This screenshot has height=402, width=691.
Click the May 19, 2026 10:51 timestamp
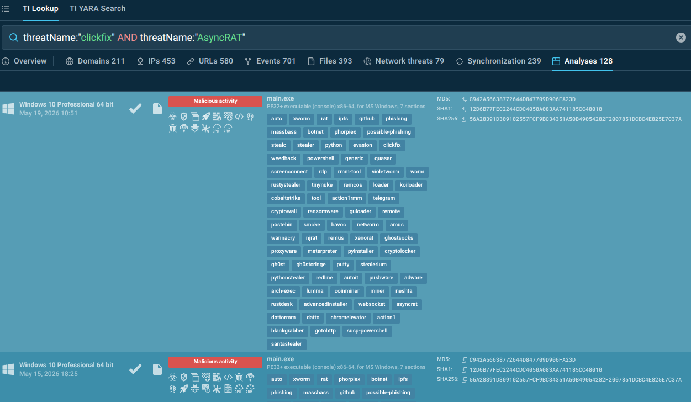(x=49, y=113)
